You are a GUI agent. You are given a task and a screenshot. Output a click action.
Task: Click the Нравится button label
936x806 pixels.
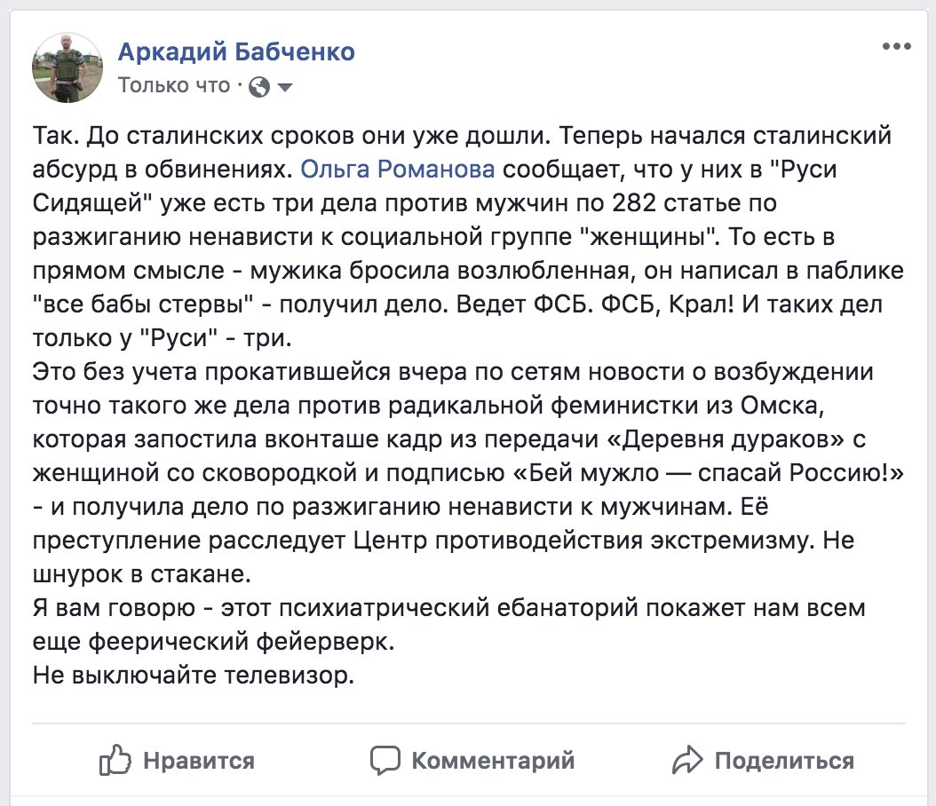tap(199, 761)
